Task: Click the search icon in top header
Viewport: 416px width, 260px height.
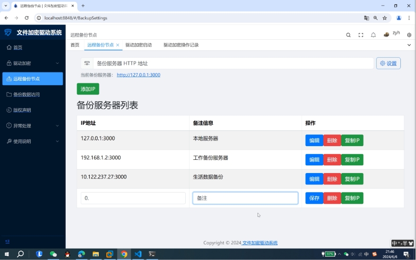Action: [348, 35]
